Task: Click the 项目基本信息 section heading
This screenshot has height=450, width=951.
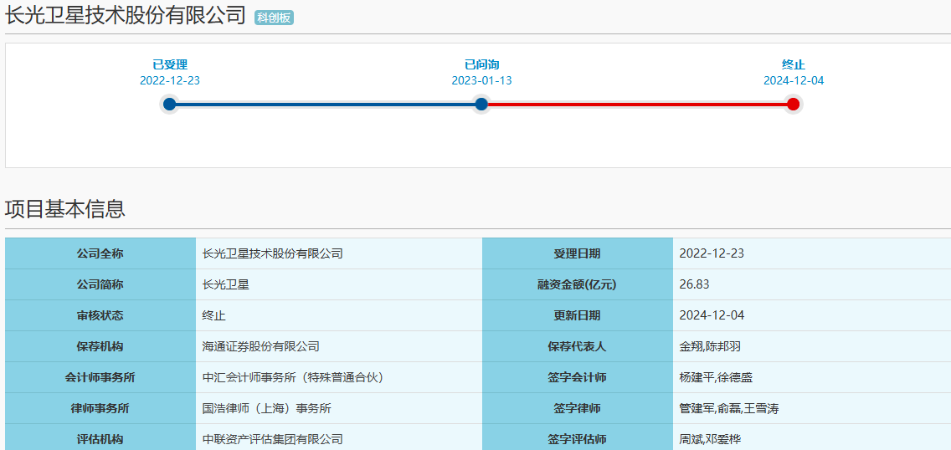Action: pos(65,209)
